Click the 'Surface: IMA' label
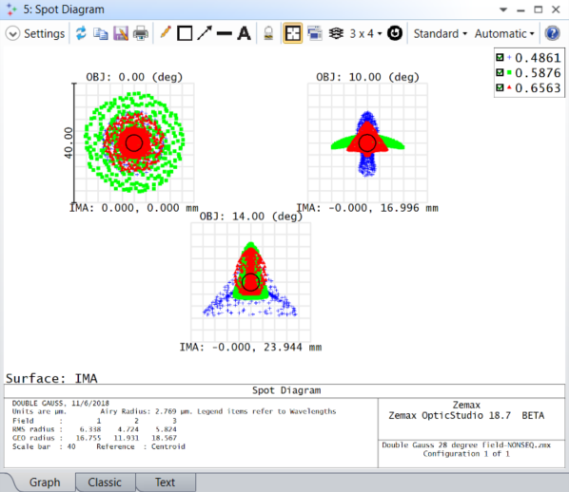The width and height of the screenshot is (569, 492). [x=51, y=378]
